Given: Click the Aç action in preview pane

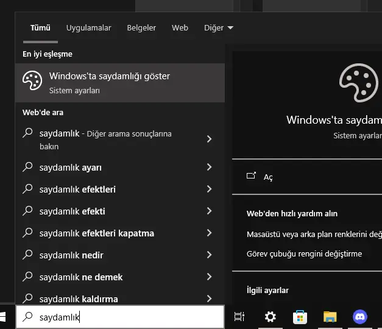Looking at the screenshot, I should point(267,177).
